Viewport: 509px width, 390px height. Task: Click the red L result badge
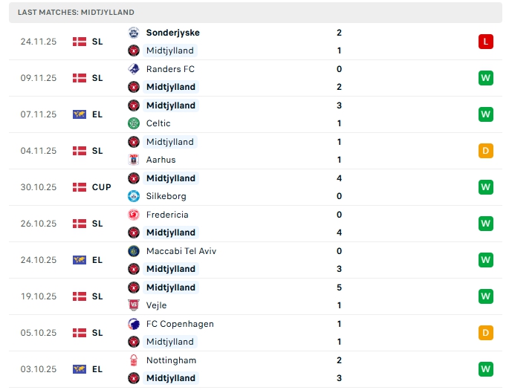click(486, 42)
